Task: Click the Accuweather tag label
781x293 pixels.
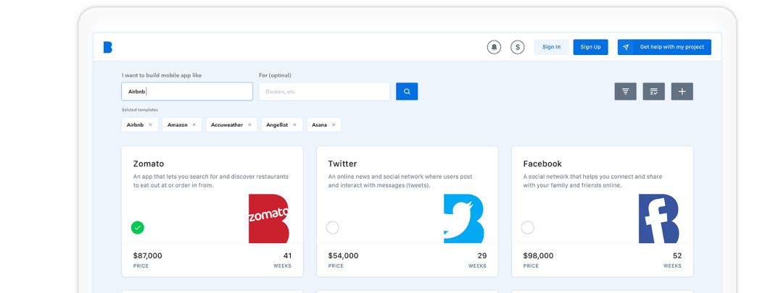Action: (x=227, y=124)
